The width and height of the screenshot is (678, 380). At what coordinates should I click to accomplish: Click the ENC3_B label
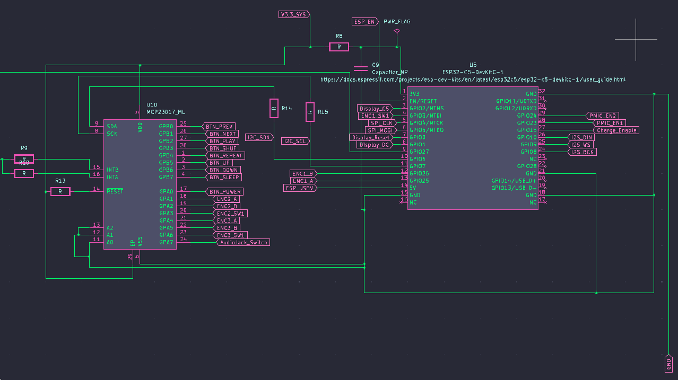click(x=227, y=227)
